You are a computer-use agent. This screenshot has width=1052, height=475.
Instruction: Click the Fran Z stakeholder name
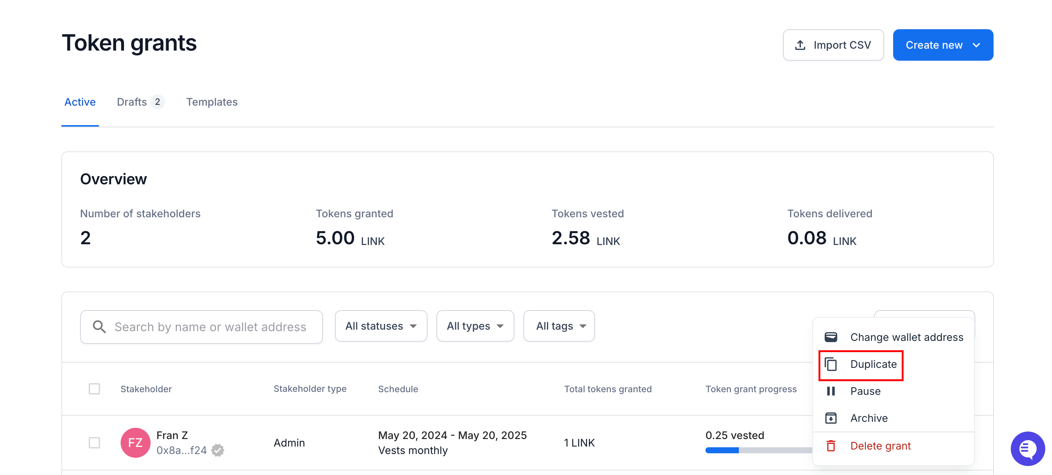tap(172, 435)
